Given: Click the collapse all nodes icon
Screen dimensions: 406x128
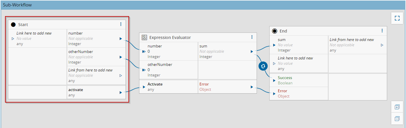Looking at the screenshot, I should click(397, 119).
